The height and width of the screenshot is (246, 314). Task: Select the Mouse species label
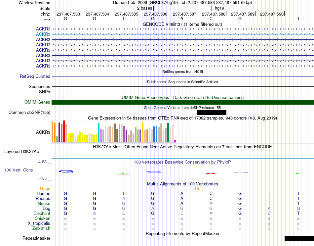(44, 204)
